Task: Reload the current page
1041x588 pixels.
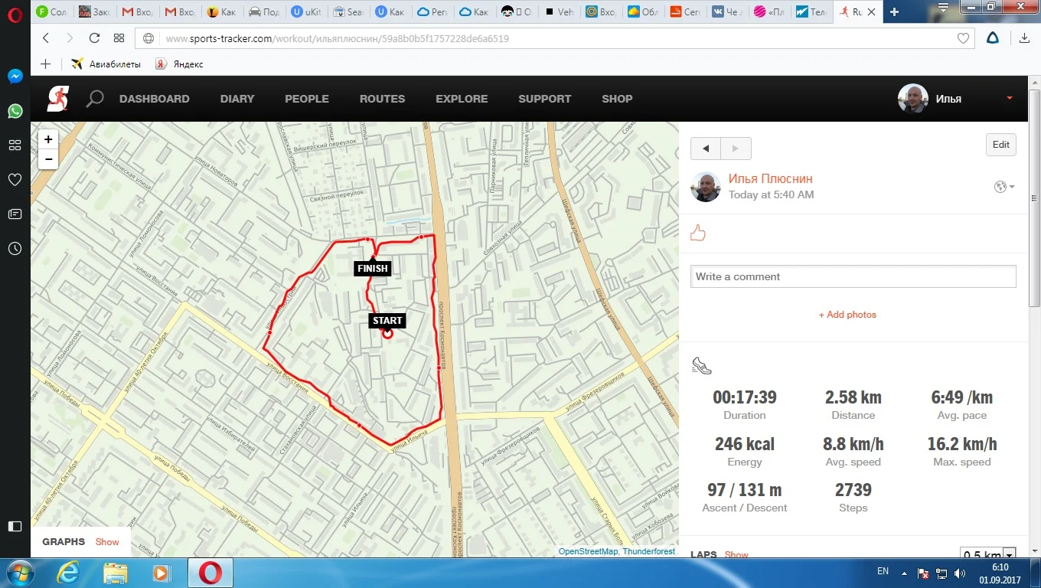Action: (95, 38)
